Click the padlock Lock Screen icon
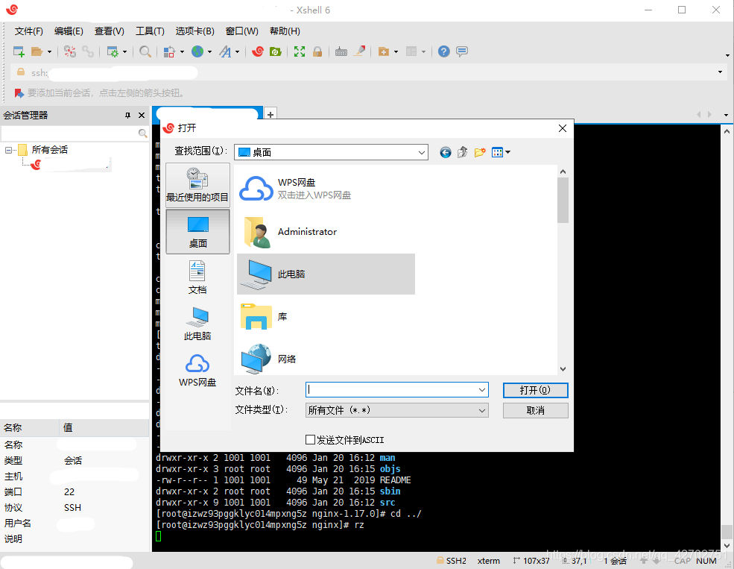Image resolution: width=734 pixels, height=569 pixels. coord(317,51)
